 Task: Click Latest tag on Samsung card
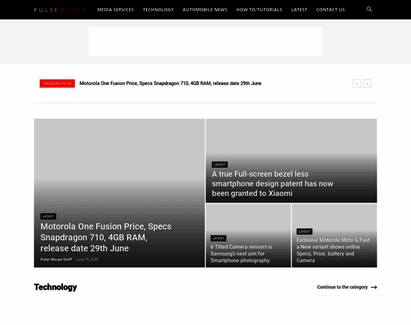point(218,238)
